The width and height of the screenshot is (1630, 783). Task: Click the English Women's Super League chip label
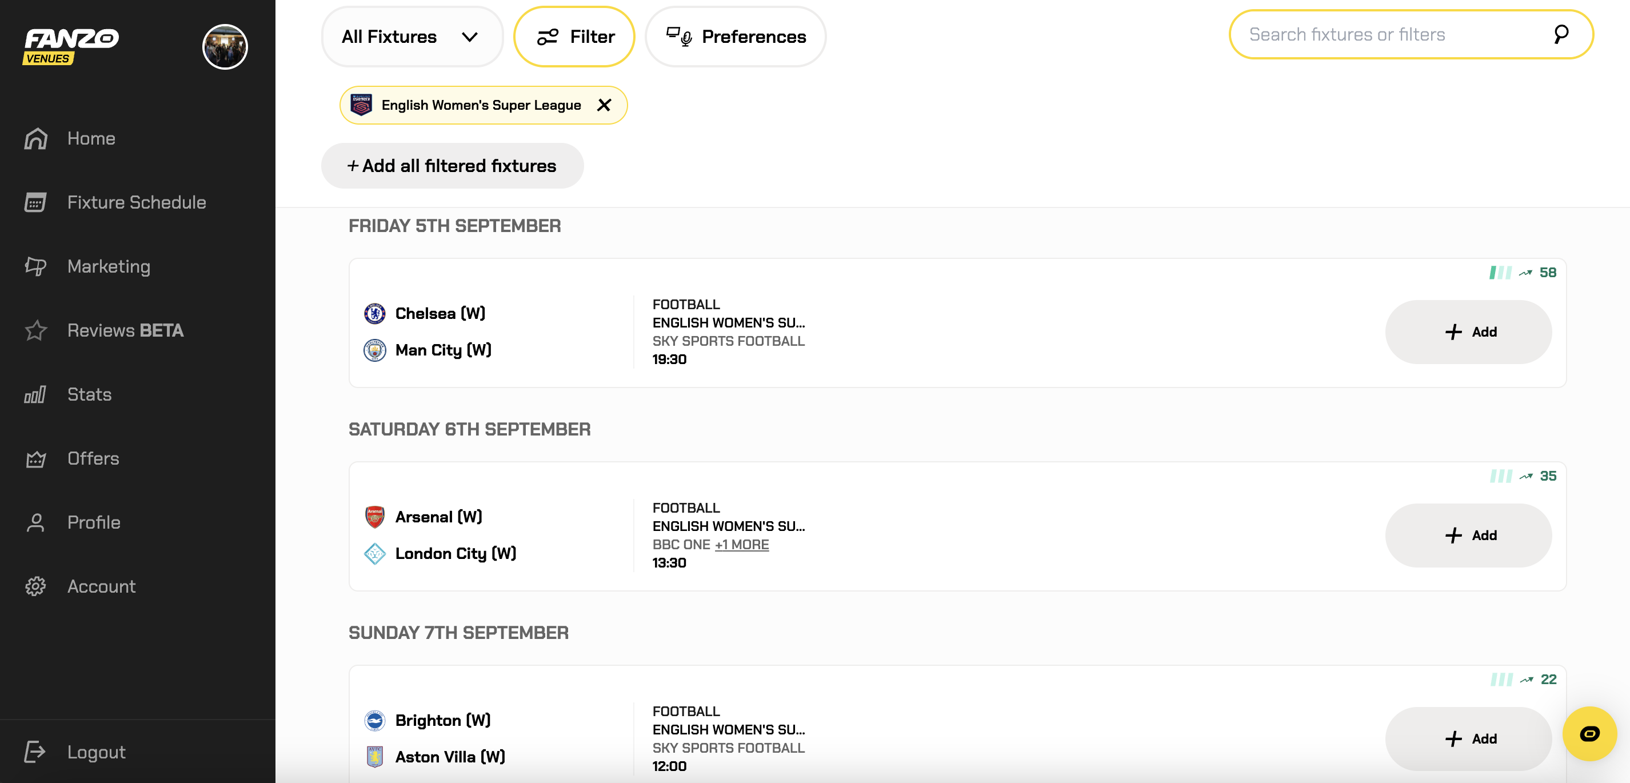[x=481, y=105]
